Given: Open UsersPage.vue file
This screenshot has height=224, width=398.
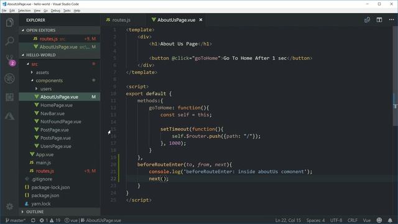Looking at the screenshot, I should point(60,146).
